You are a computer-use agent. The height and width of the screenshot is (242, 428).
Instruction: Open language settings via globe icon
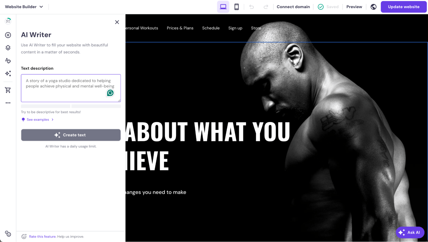tap(373, 7)
